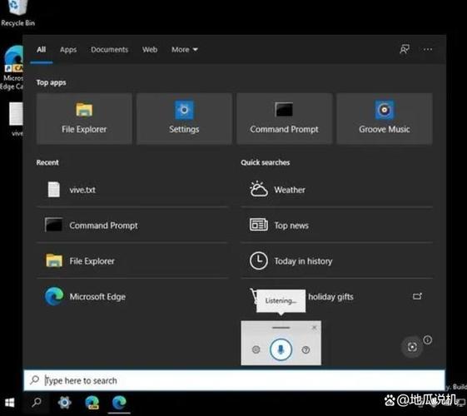
Task: Focus the Type here to search field
Action: [x=235, y=380]
